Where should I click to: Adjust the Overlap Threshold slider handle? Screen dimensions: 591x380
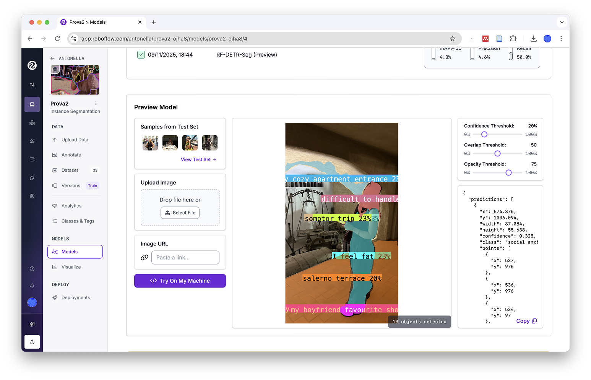[x=497, y=153]
